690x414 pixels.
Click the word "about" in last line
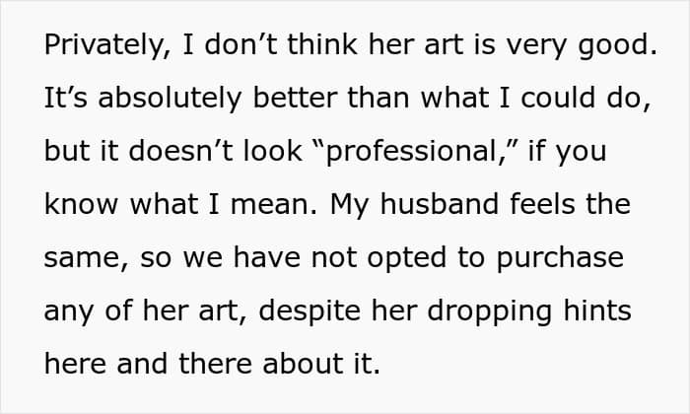tap(303, 365)
